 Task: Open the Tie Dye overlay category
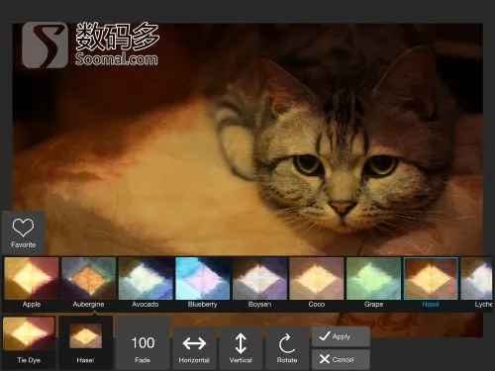29,341
